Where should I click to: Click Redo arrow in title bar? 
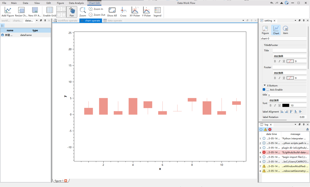point(277,3)
